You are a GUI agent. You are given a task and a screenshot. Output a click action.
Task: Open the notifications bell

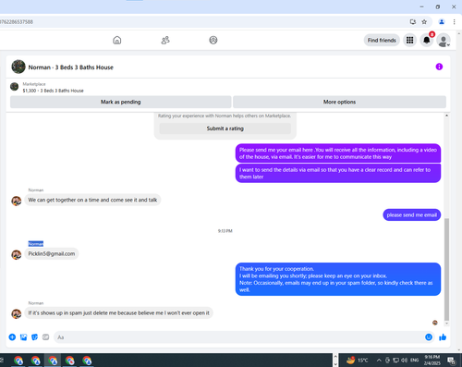point(427,40)
